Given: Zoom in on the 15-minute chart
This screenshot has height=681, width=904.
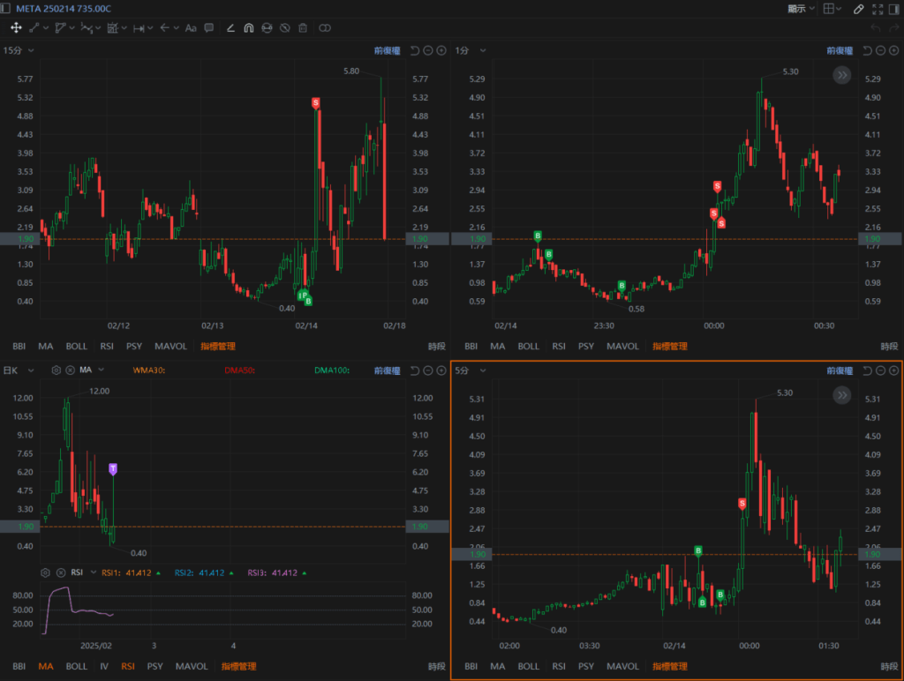Looking at the screenshot, I should (441, 51).
